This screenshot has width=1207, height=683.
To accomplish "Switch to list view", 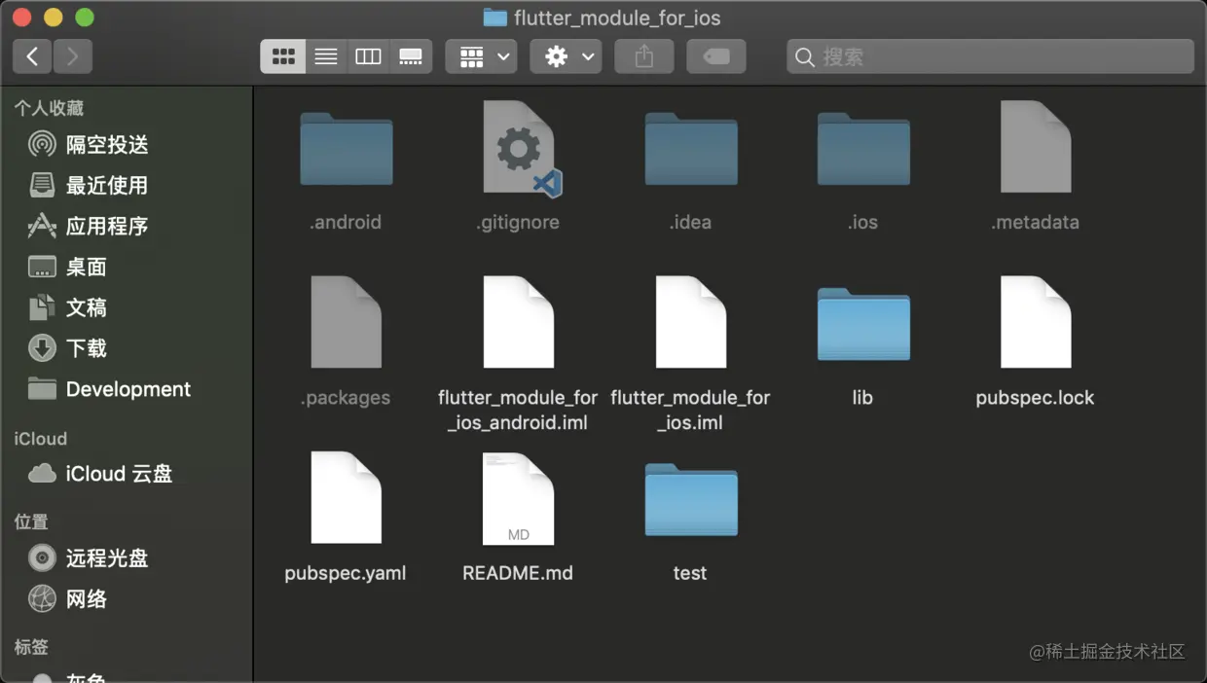I will pos(326,56).
